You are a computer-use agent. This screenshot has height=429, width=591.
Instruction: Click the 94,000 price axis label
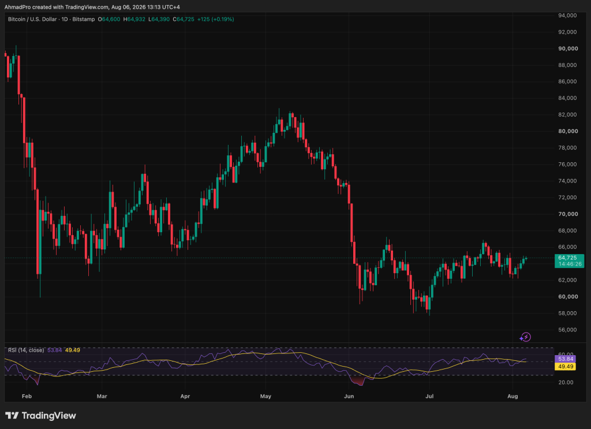[567, 16]
